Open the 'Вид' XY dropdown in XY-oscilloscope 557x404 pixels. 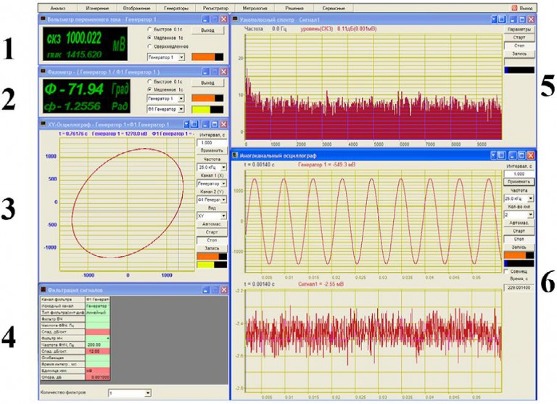[x=212, y=215]
